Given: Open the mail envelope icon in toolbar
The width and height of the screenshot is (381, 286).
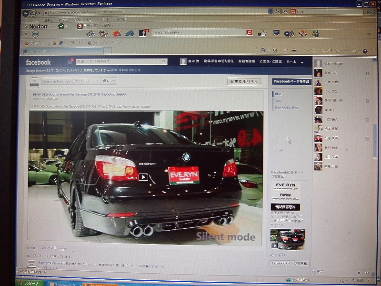Looking at the screenshot, I should [x=130, y=33].
